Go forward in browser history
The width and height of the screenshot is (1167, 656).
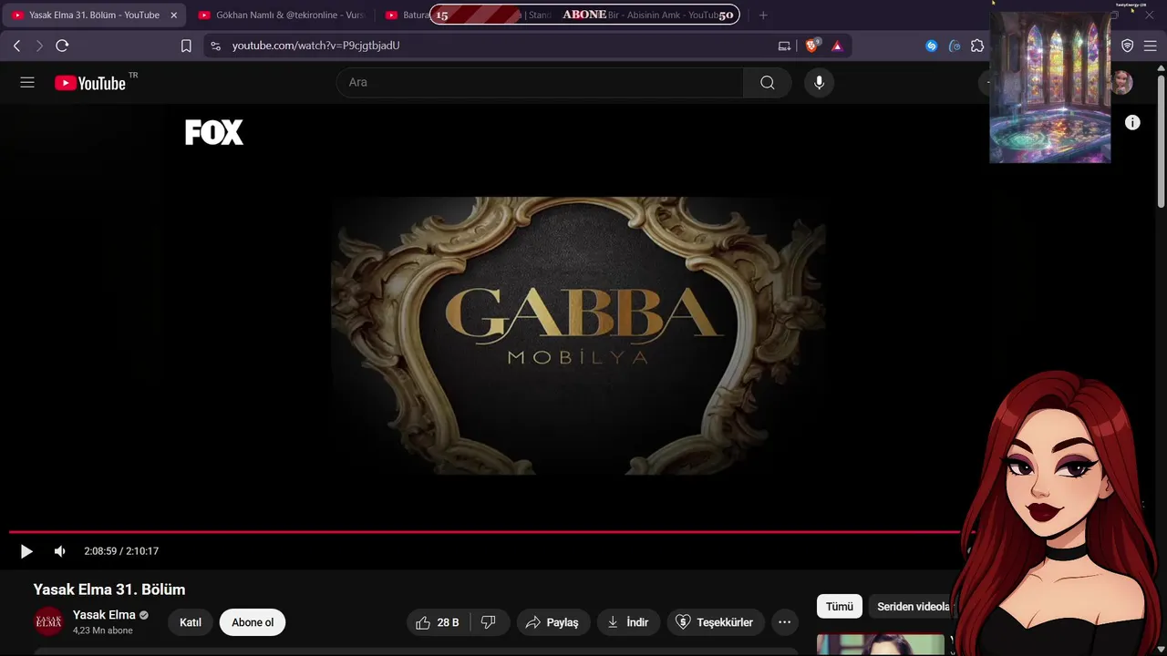[x=39, y=46]
